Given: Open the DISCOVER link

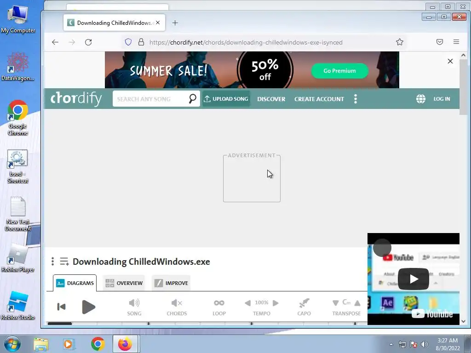Looking at the screenshot, I should pyautogui.click(x=271, y=99).
